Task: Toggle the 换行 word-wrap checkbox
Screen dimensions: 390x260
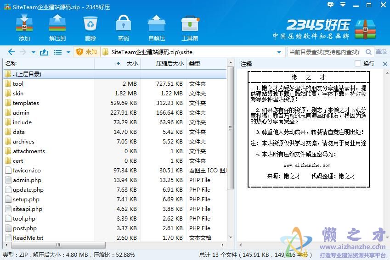Action: click(358, 64)
